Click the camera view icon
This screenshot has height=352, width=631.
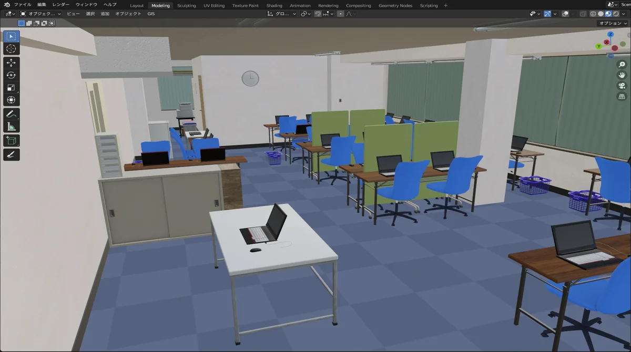coord(622,86)
